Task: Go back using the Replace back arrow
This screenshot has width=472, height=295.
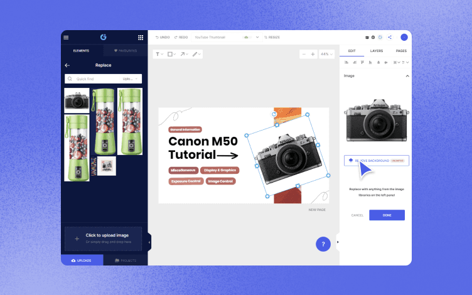Action: tap(67, 65)
